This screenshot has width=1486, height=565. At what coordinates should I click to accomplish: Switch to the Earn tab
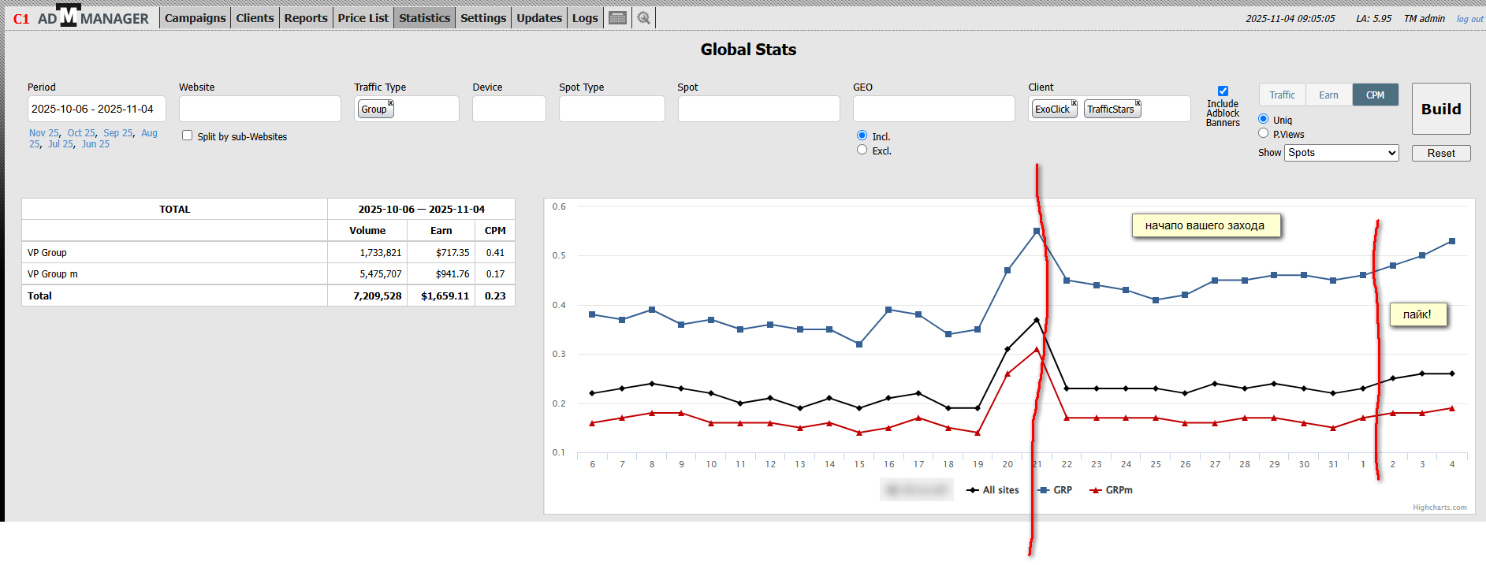1328,95
